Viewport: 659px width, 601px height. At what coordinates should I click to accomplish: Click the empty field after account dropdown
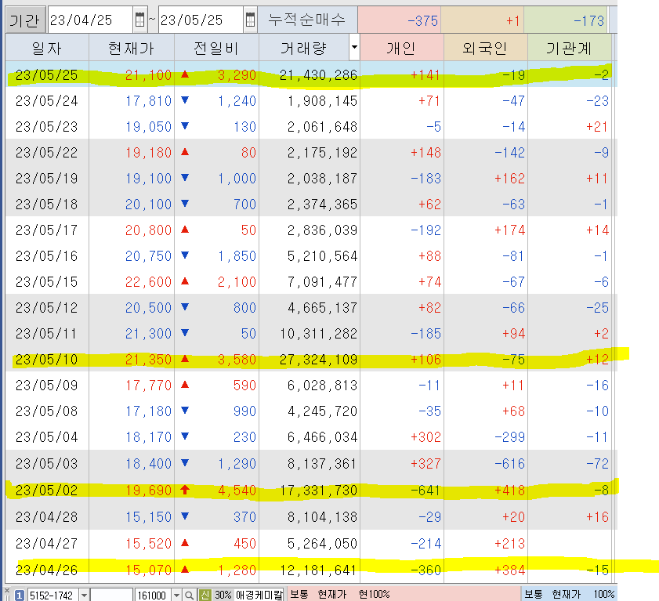coord(112,595)
